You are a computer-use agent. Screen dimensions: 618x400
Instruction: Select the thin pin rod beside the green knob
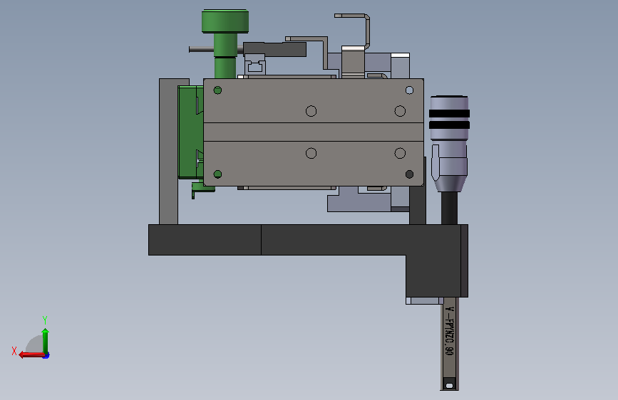click(201, 49)
